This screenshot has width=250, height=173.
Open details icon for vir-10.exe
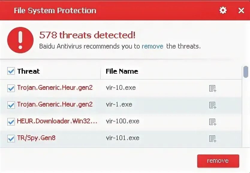point(213,88)
